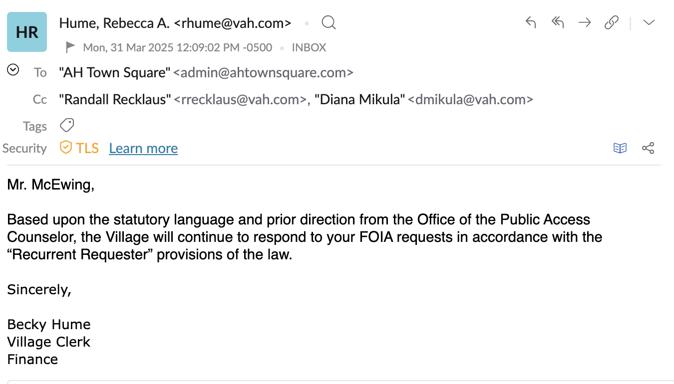
Task: Collapse the recipient details chevron
Action: click(13, 70)
